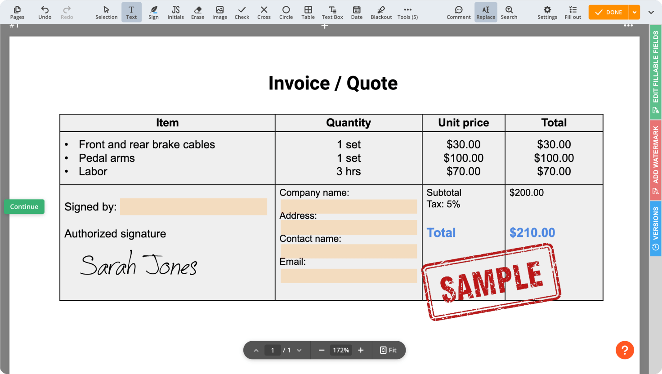Click the DONE button
The width and height of the screenshot is (662, 374).
coord(608,12)
